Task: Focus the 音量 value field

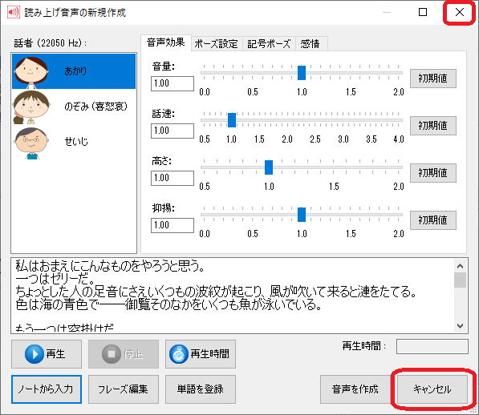Action: [x=173, y=83]
